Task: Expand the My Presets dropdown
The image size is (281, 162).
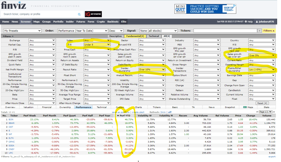Action: click(x=22, y=31)
